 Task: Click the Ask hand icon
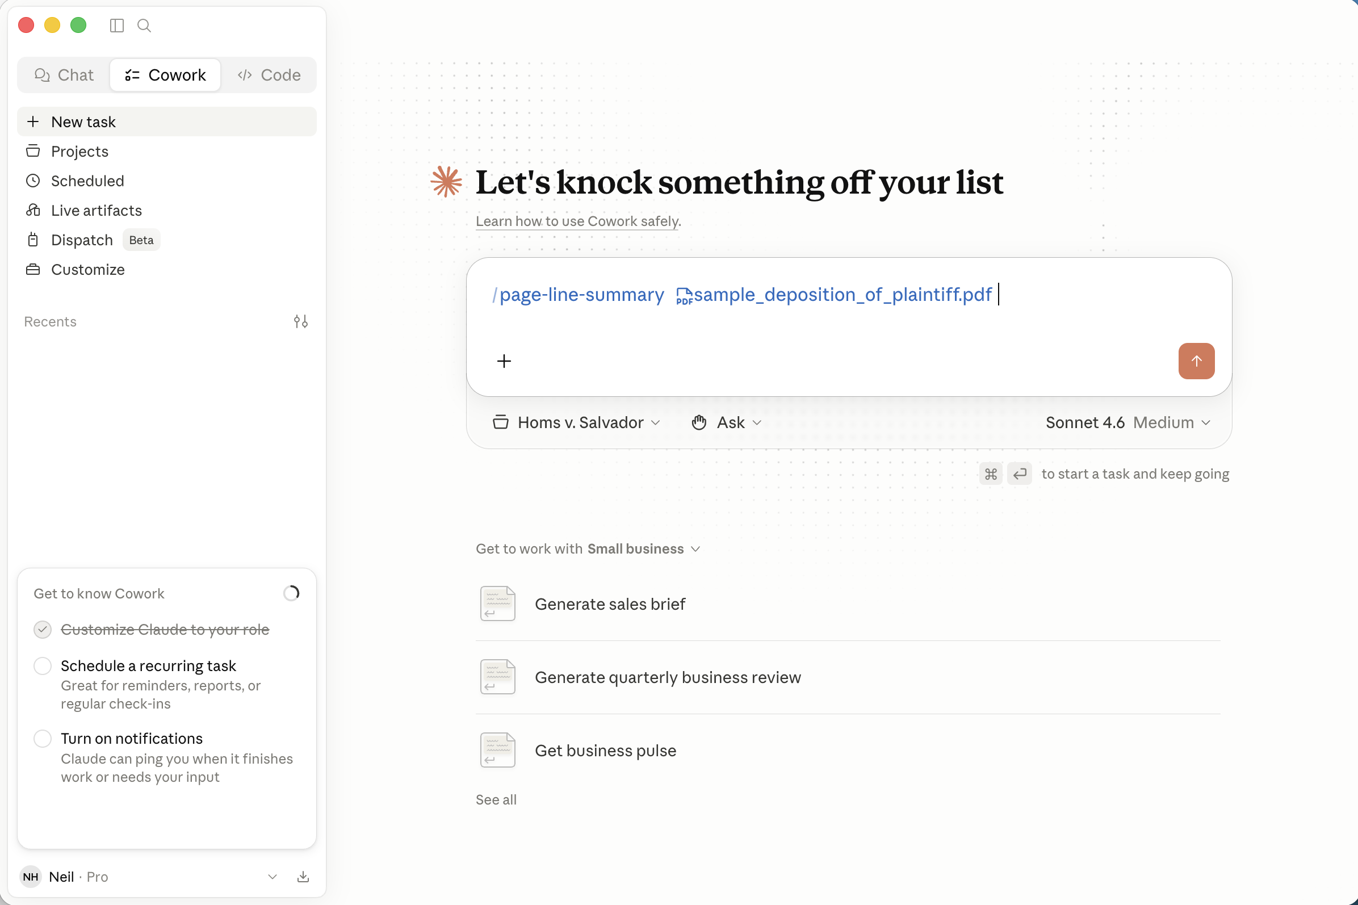tap(699, 422)
